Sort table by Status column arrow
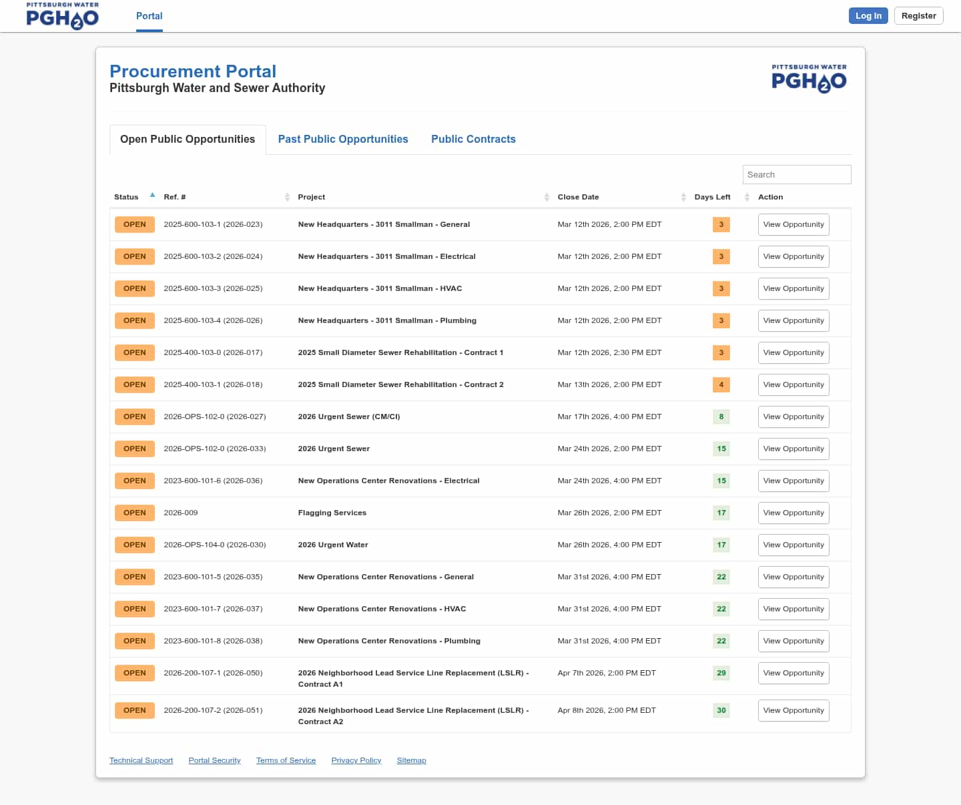Screen dimensions: 961x805 point(152,196)
